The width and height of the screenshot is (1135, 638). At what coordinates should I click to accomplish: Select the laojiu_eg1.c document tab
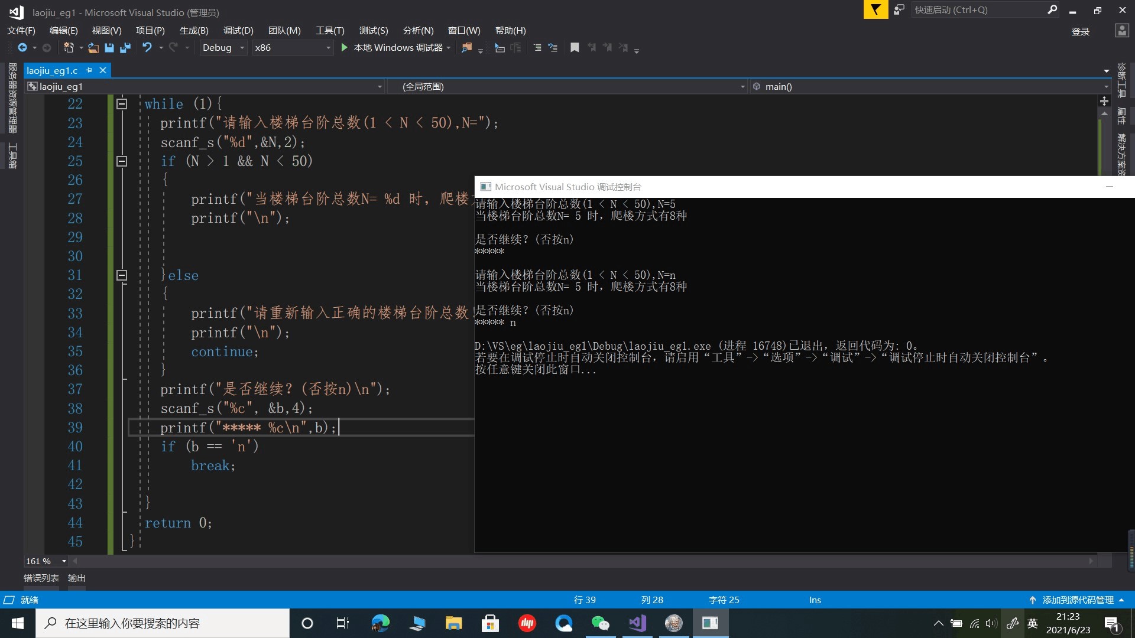tap(52, 70)
